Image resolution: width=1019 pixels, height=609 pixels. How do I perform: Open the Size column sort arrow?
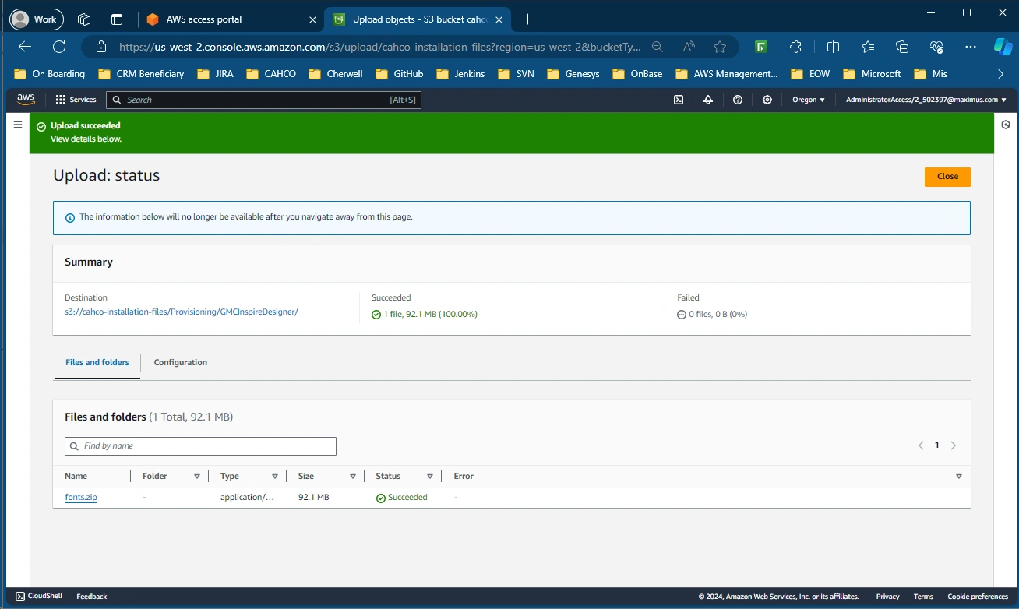coord(353,476)
